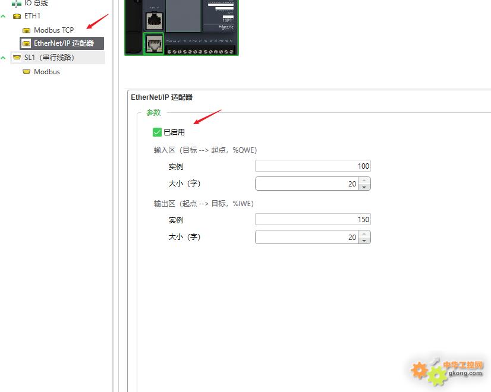Click the 输入区 %QWE label
The height and width of the screenshot is (392, 491).
[205, 150]
